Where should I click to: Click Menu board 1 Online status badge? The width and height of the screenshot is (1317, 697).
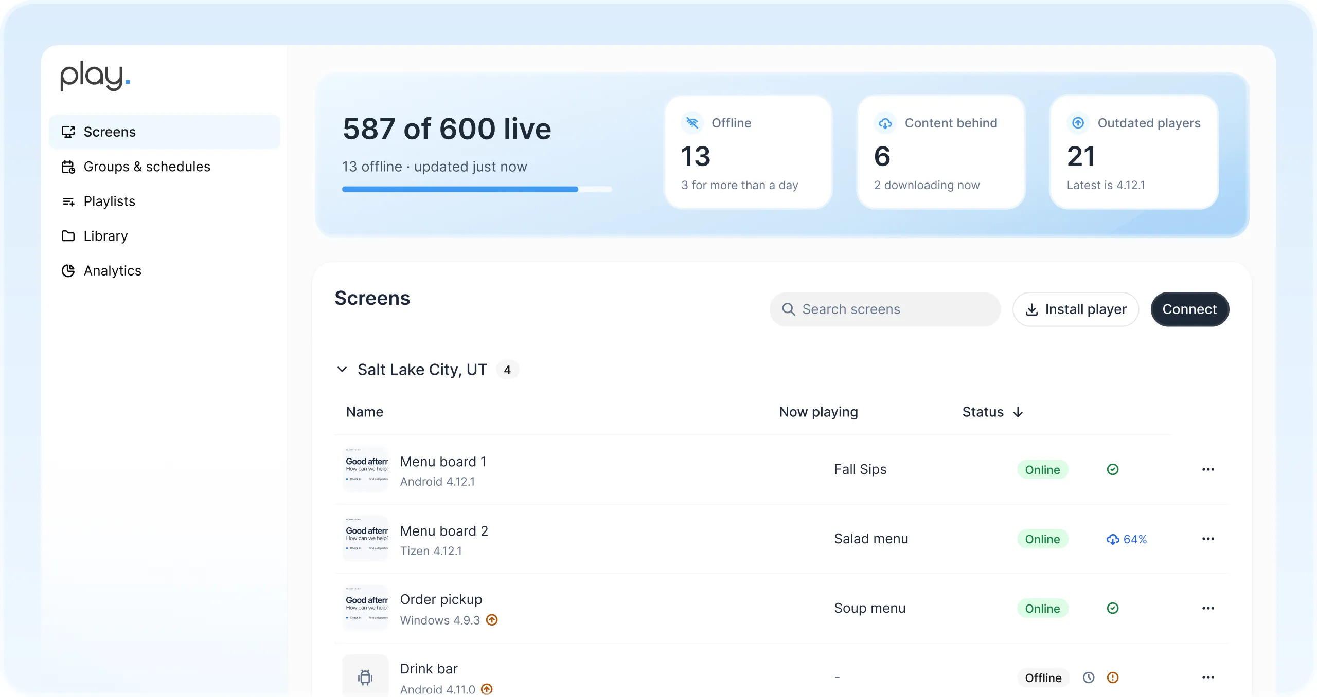[x=1043, y=470]
